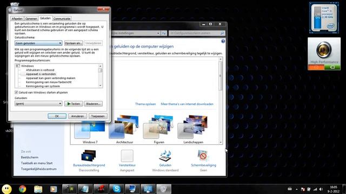Show hidden tray icons arrow
The height and width of the screenshot is (194, 346).
pyautogui.click(x=297, y=189)
